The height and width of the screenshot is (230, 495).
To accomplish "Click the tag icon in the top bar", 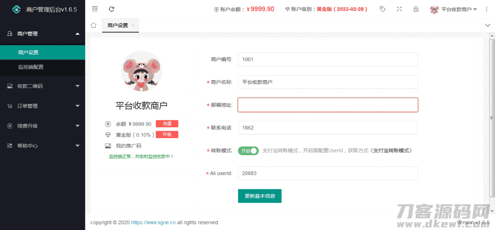I will pos(382,9).
